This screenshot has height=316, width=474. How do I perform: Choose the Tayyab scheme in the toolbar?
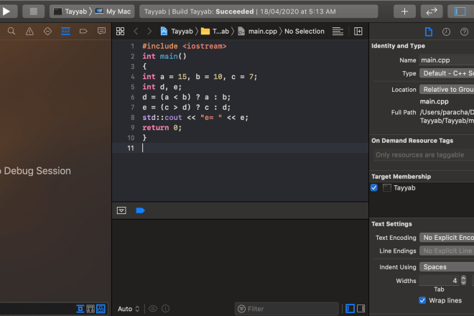pyautogui.click(x=70, y=11)
